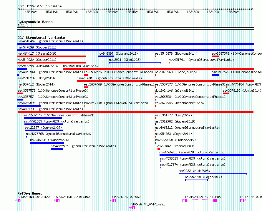Open nsv547920 (Cooper2011) variant
This screenshot has height=211, width=262.
point(37,60)
